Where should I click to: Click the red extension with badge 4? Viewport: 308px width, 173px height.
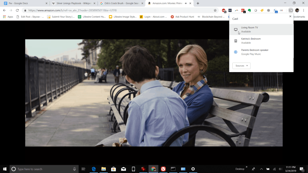point(243,11)
